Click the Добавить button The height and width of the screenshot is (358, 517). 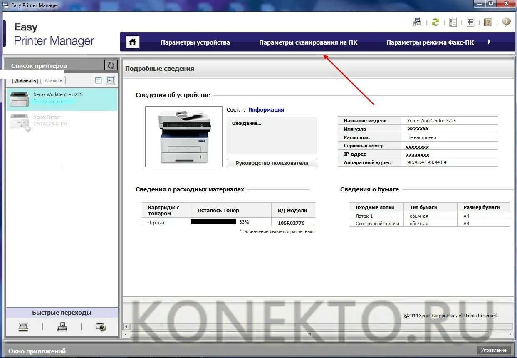(25, 81)
